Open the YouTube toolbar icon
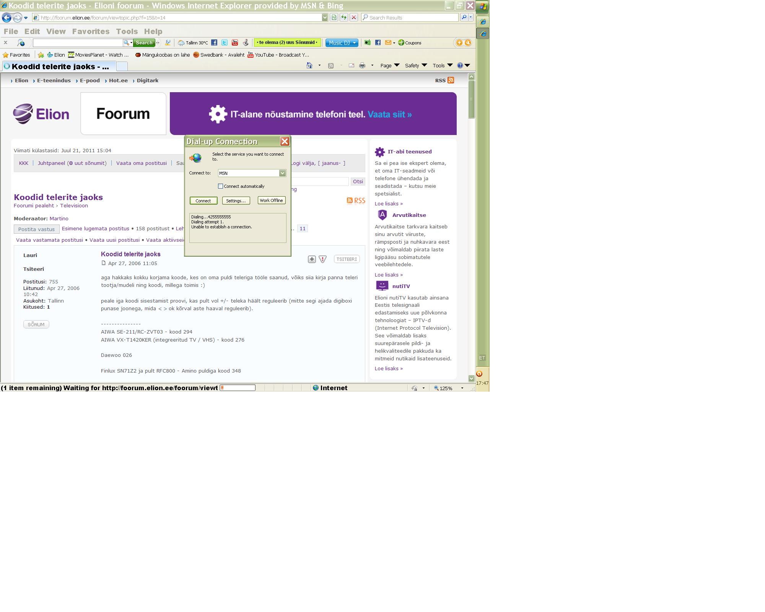Viewport: 765px width, 612px height. pyautogui.click(x=235, y=42)
